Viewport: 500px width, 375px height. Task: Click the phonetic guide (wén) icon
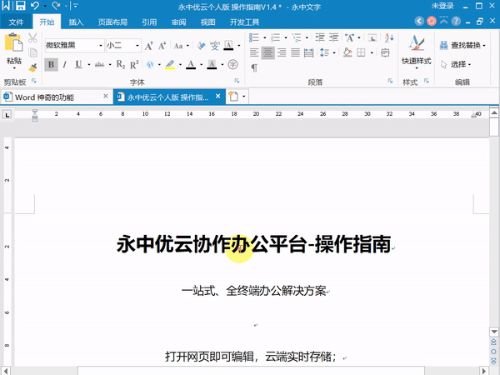215,46
